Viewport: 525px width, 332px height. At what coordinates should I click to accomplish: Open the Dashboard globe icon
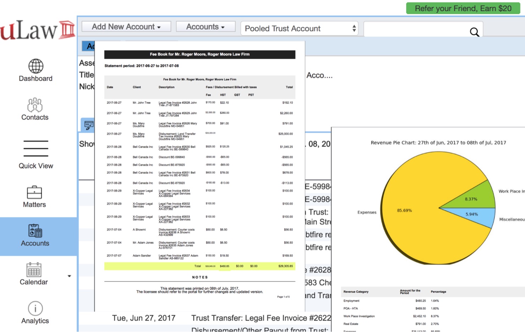click(x=35, y=66)
